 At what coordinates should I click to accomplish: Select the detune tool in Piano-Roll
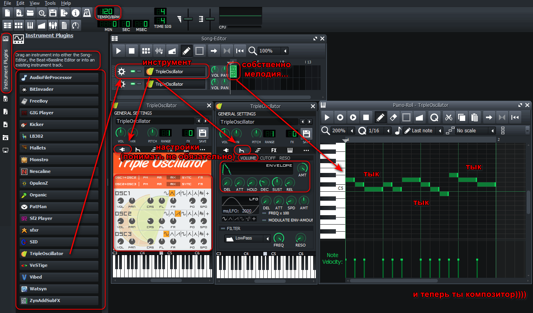pyautogui.click(x=420, y=117)
